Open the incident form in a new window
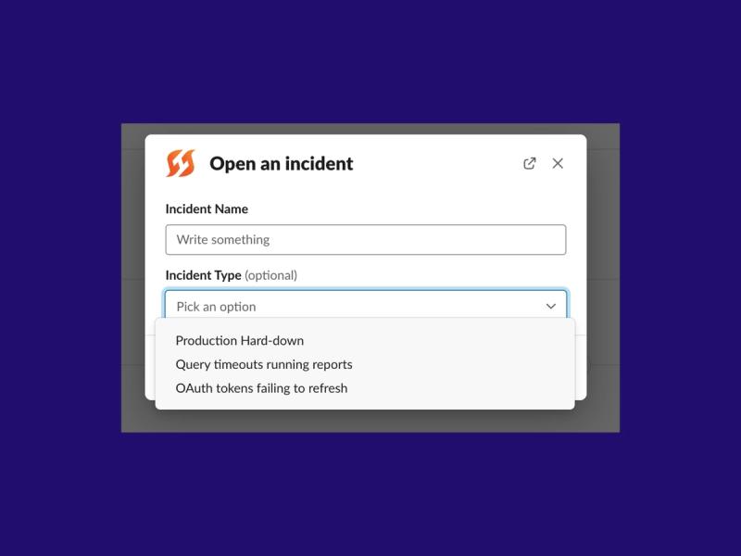The width and height of the screenshot is (741, 556). pos(529,163)
